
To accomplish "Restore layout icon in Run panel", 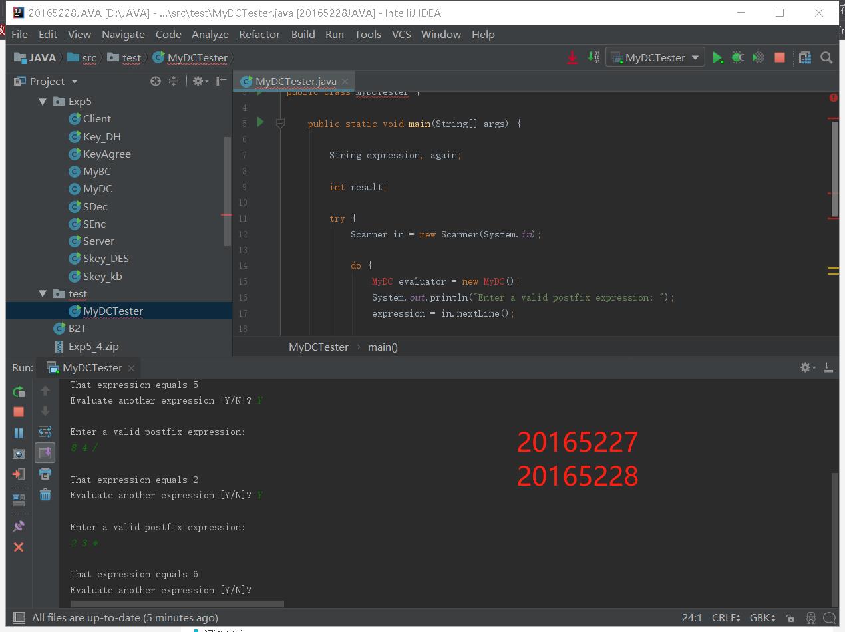I will coord(19,500).
